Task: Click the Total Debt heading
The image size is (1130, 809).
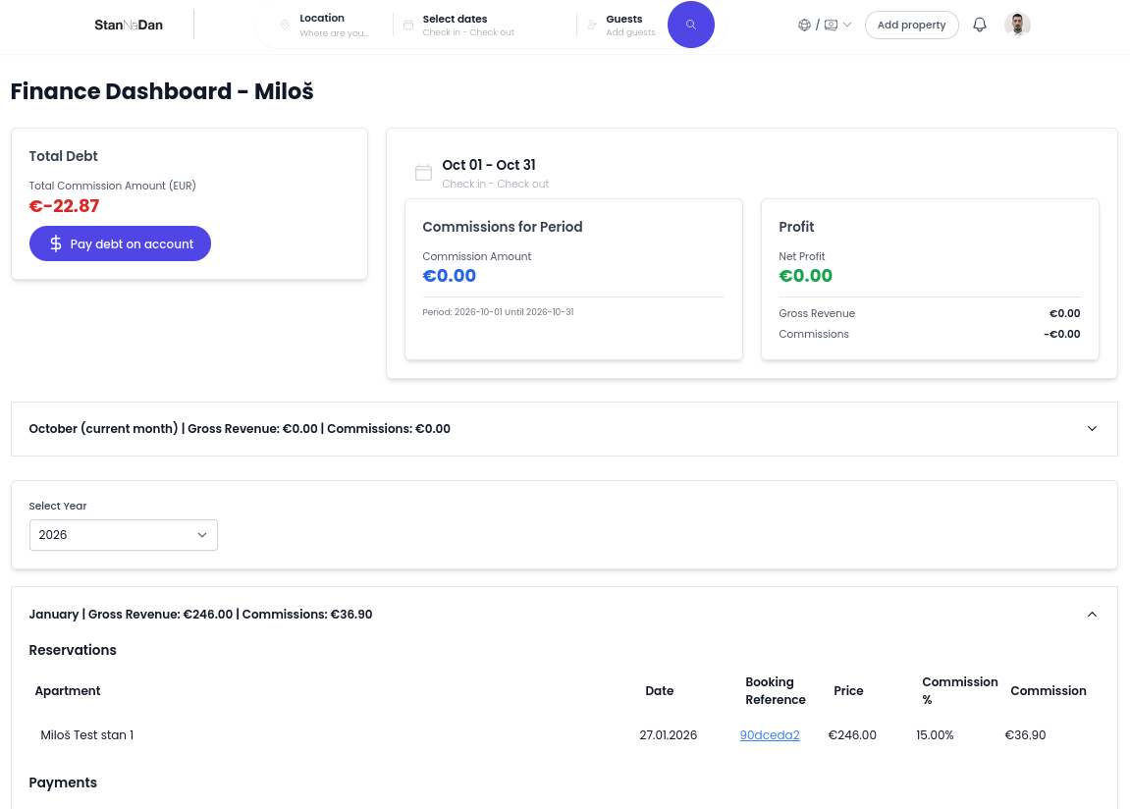Action: click(63, 156)
